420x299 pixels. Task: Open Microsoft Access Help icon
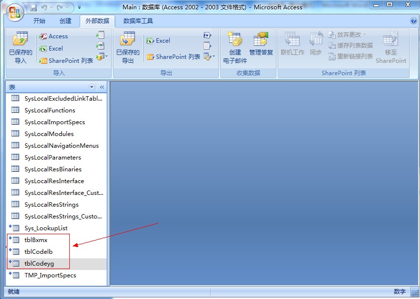[413, 21]
